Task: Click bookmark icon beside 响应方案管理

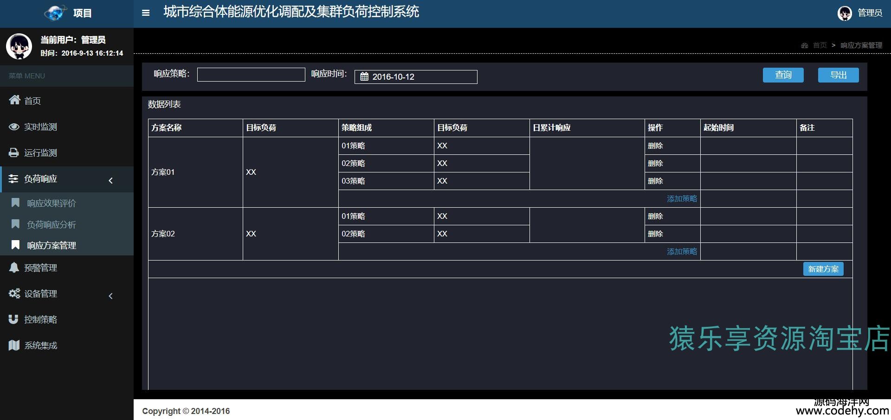Action: point(15,245)
